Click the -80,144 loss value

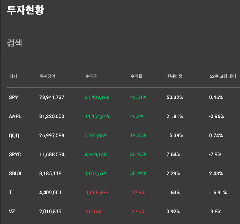[x=93, y=212]
